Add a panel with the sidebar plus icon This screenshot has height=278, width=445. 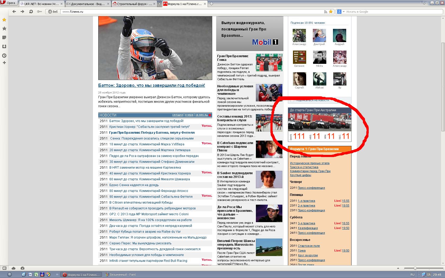4,63
